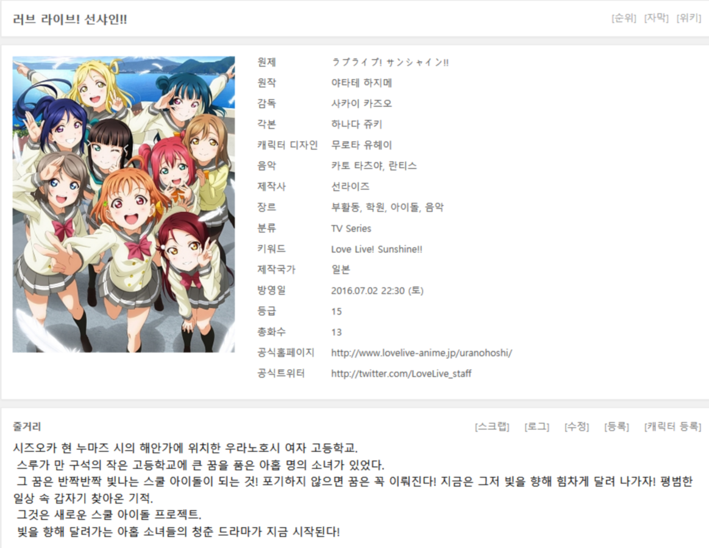Open the [로그] log link
This screenshot has height=548, width=709.
pyautogui.click(x=536, y=426)
